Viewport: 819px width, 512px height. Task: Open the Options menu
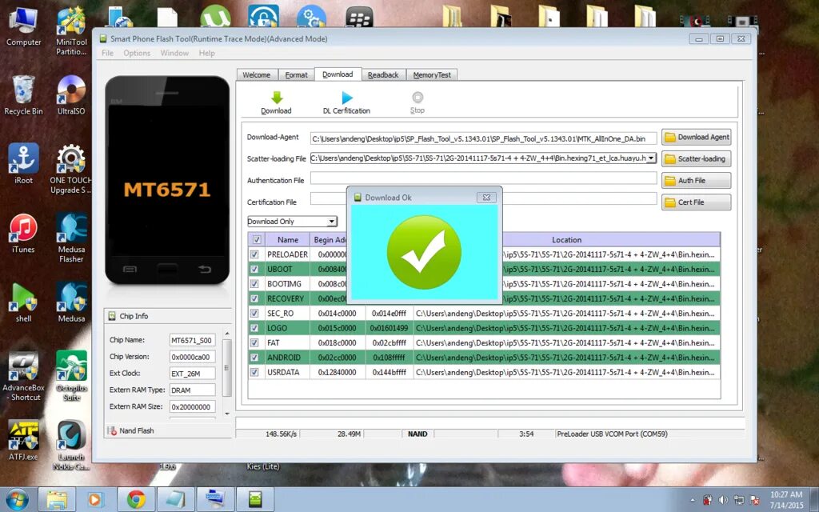137,53
